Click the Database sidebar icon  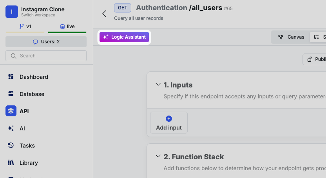(11, 94)
